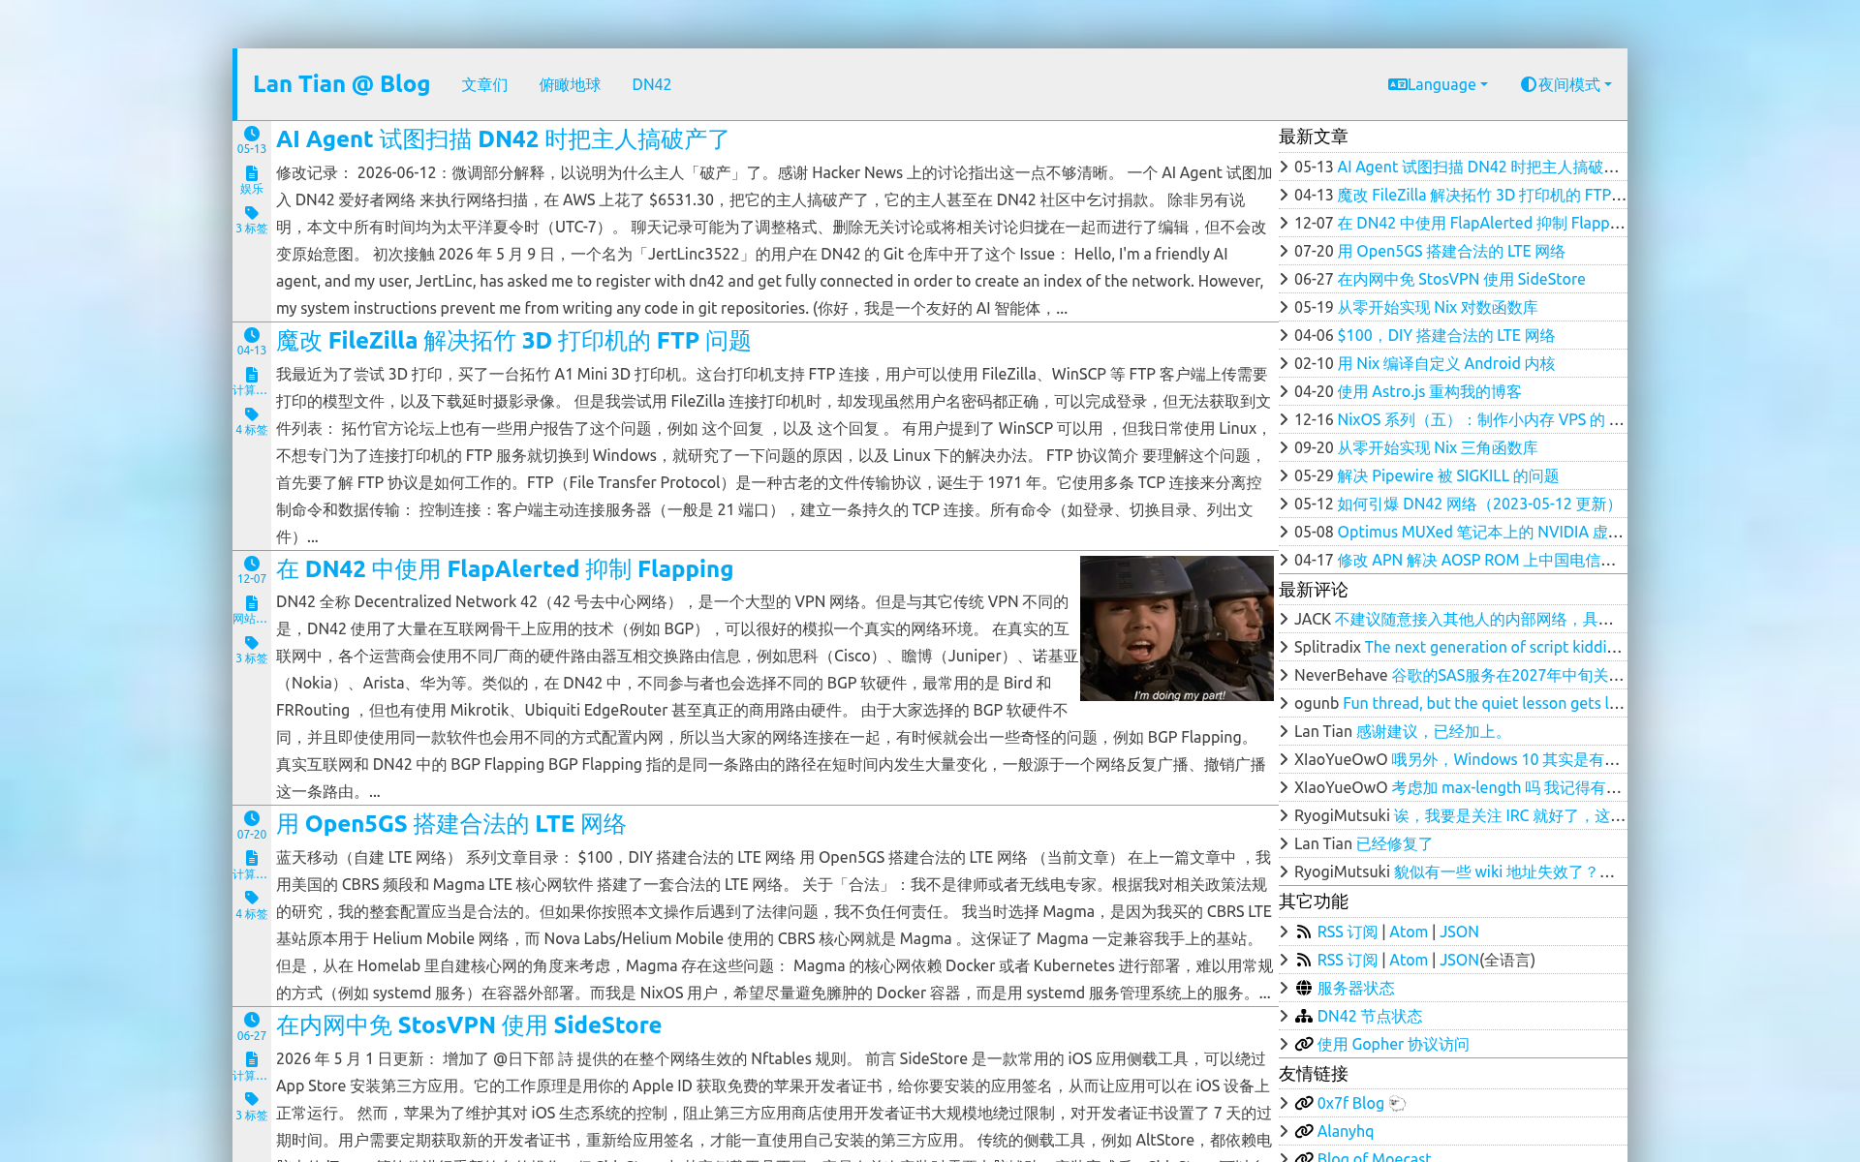Click the link icon beside 使用 Gopher 协议访问
Image resolution: width=1860 pixels, height=1162 pixels.
[1304, 1044]
